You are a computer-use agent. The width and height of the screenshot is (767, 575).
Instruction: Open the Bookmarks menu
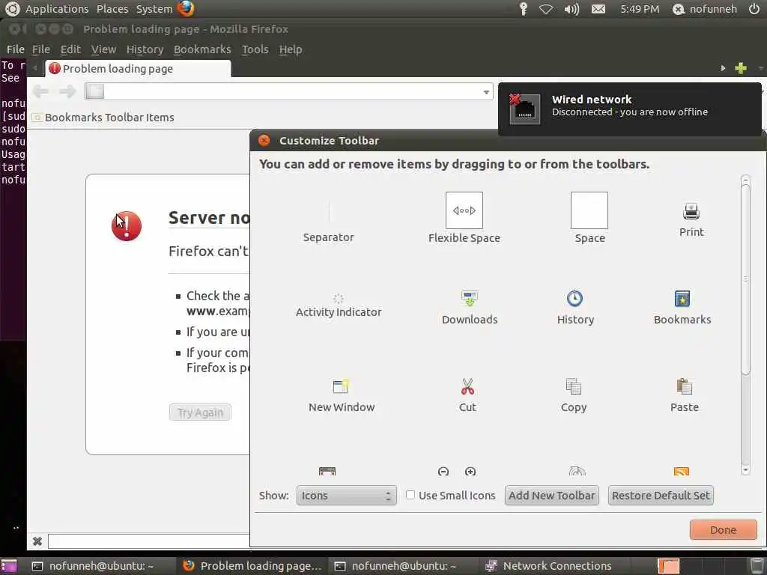[x=202, y=49]
